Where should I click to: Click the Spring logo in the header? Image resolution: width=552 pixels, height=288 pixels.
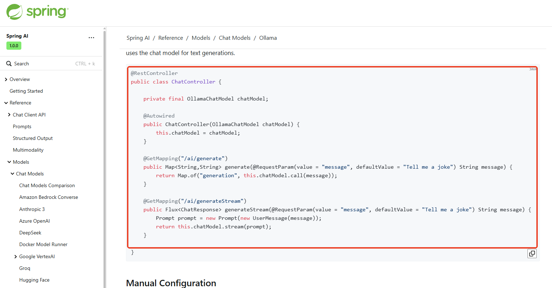(37, 12)
